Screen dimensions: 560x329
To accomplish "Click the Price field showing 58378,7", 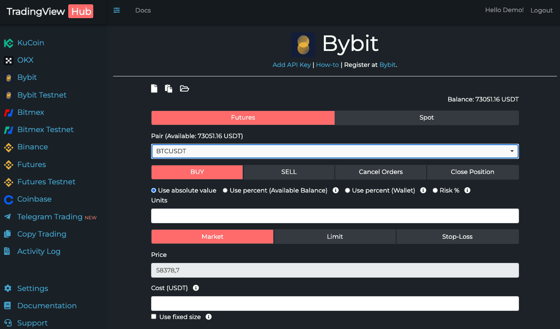I will coord(335,270).
